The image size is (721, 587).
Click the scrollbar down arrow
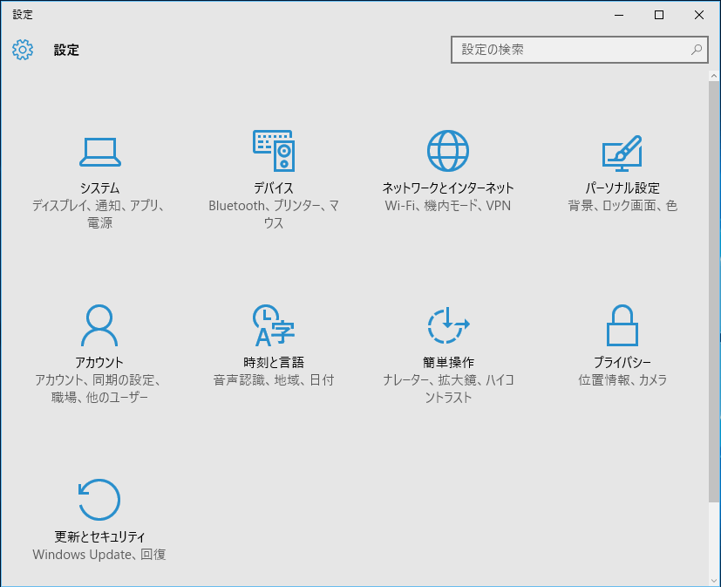point(714,581)
